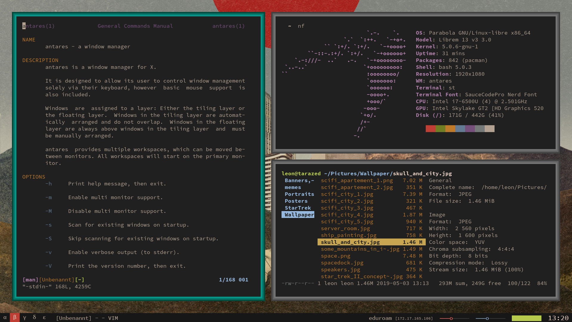Adjust the blue brightness slider knob
Image resolution: width=572 pixels, height=322 pixels.
(487, 318)
